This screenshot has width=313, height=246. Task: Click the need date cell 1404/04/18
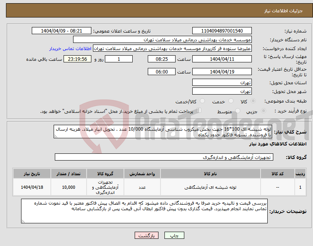[x=32, y=187]
